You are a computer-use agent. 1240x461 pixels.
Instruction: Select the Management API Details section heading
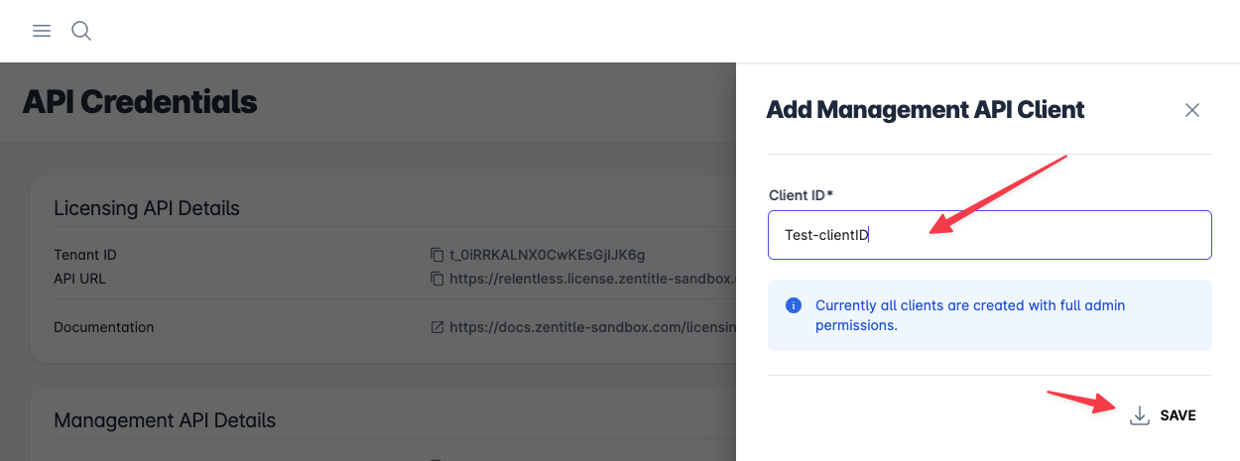[x=165, y=420]
